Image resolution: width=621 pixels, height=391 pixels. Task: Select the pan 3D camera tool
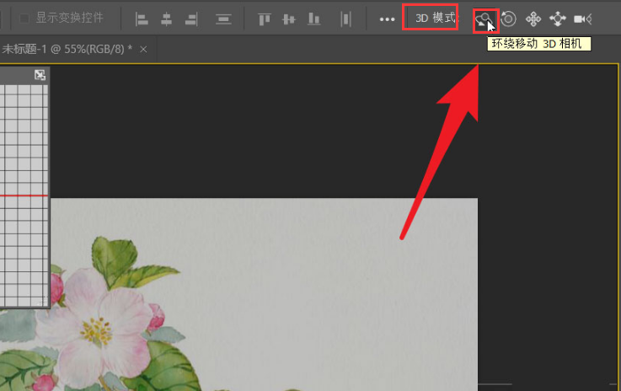533,19
